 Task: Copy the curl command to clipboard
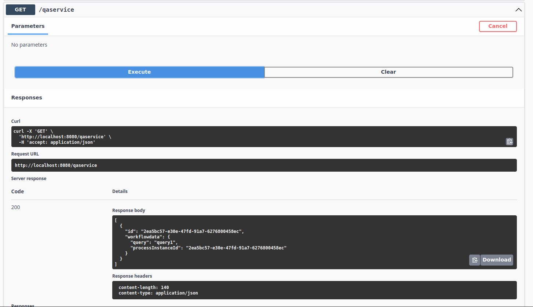(509, 142)
